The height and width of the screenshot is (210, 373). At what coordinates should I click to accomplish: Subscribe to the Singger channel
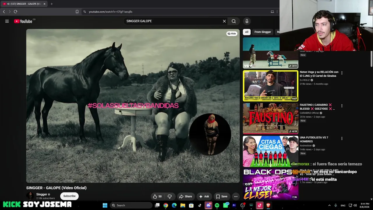[69, 196]
